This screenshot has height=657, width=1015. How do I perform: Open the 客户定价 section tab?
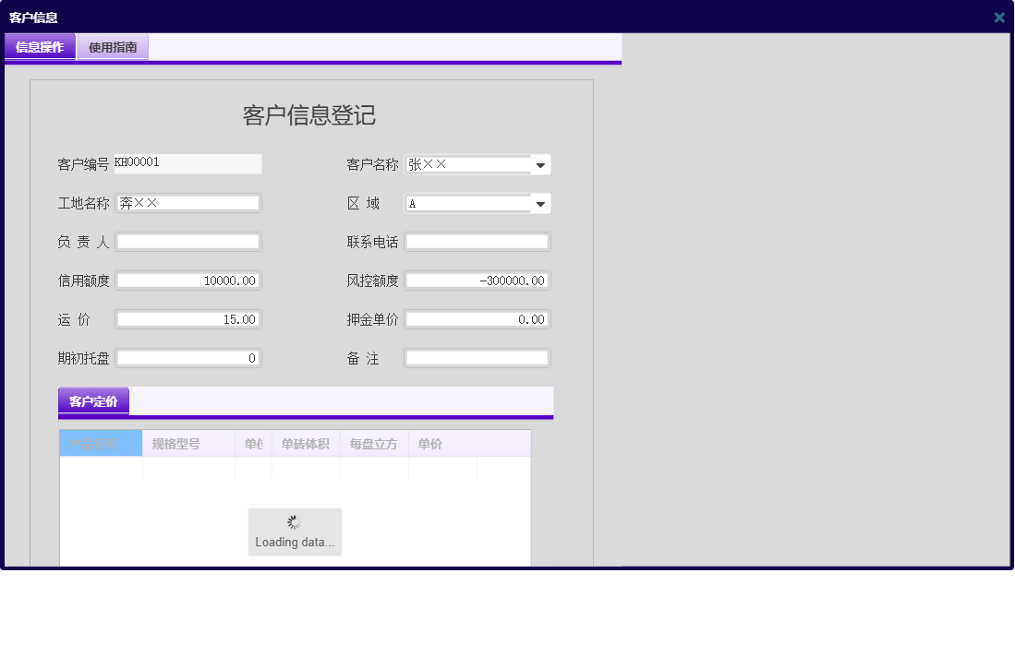pyautogui.click(x=92, y=400)
